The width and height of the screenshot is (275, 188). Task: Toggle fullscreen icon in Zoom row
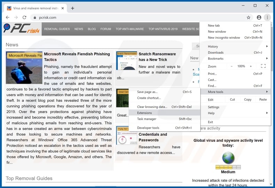[x=263, y=66]
